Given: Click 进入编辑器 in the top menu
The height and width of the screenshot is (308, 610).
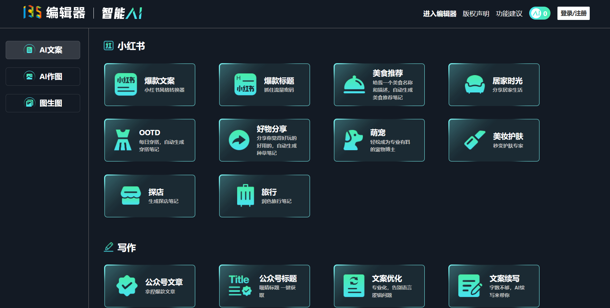Looking at the screenshot, I should [440, 14].
